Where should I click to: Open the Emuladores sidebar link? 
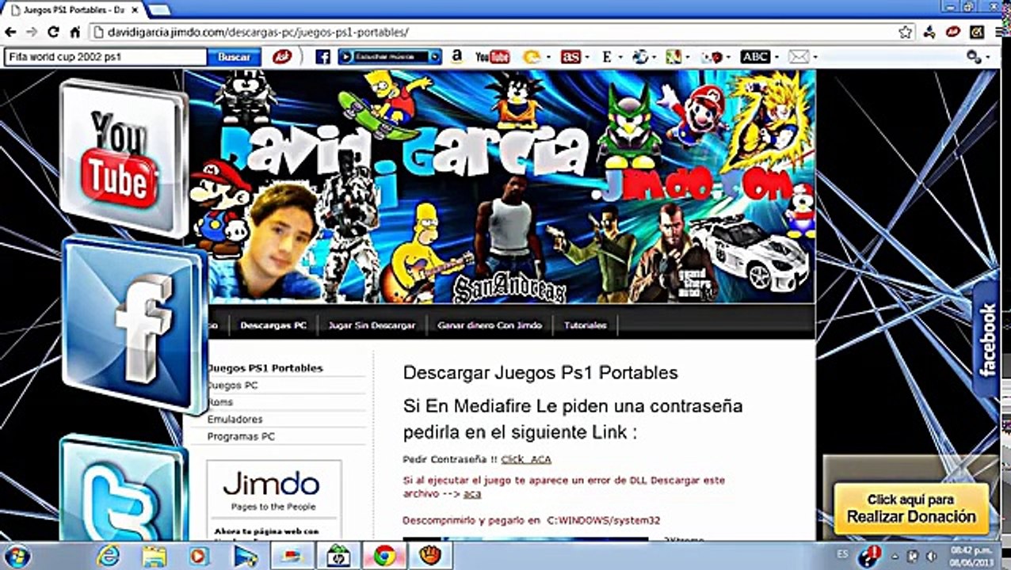235,420
